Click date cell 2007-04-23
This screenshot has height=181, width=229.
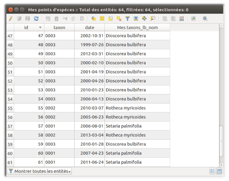(89, 153)
